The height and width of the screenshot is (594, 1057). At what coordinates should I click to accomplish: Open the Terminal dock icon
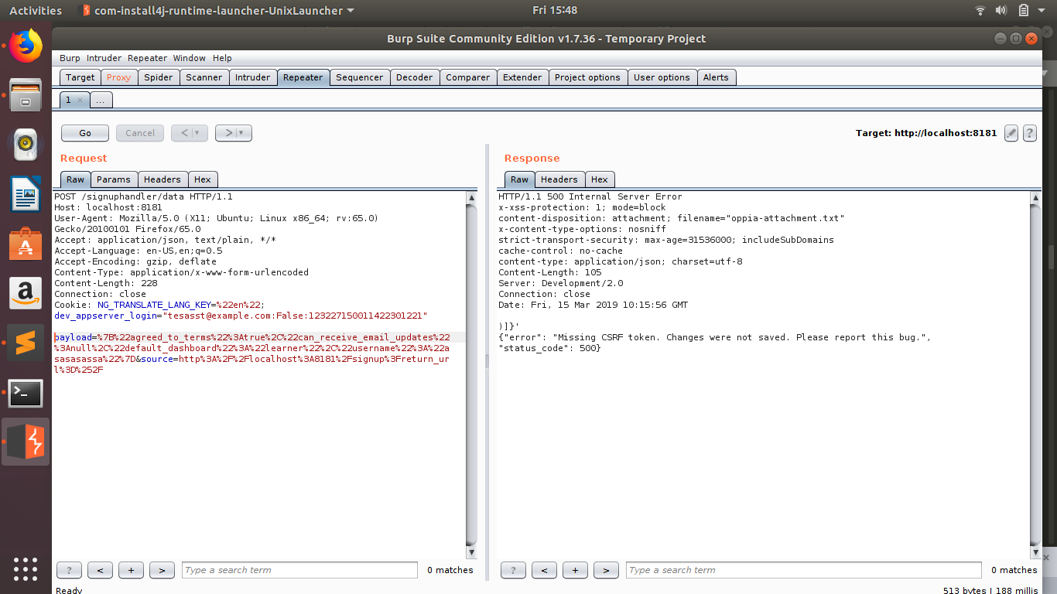(x=26, y=393)
